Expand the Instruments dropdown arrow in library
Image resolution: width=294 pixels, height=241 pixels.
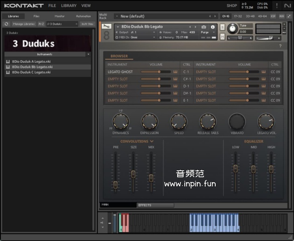[88, 54]
